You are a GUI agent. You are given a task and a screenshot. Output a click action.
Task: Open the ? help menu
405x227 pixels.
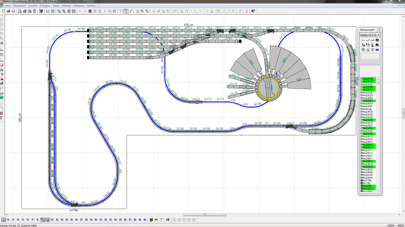tap(99, 6)
